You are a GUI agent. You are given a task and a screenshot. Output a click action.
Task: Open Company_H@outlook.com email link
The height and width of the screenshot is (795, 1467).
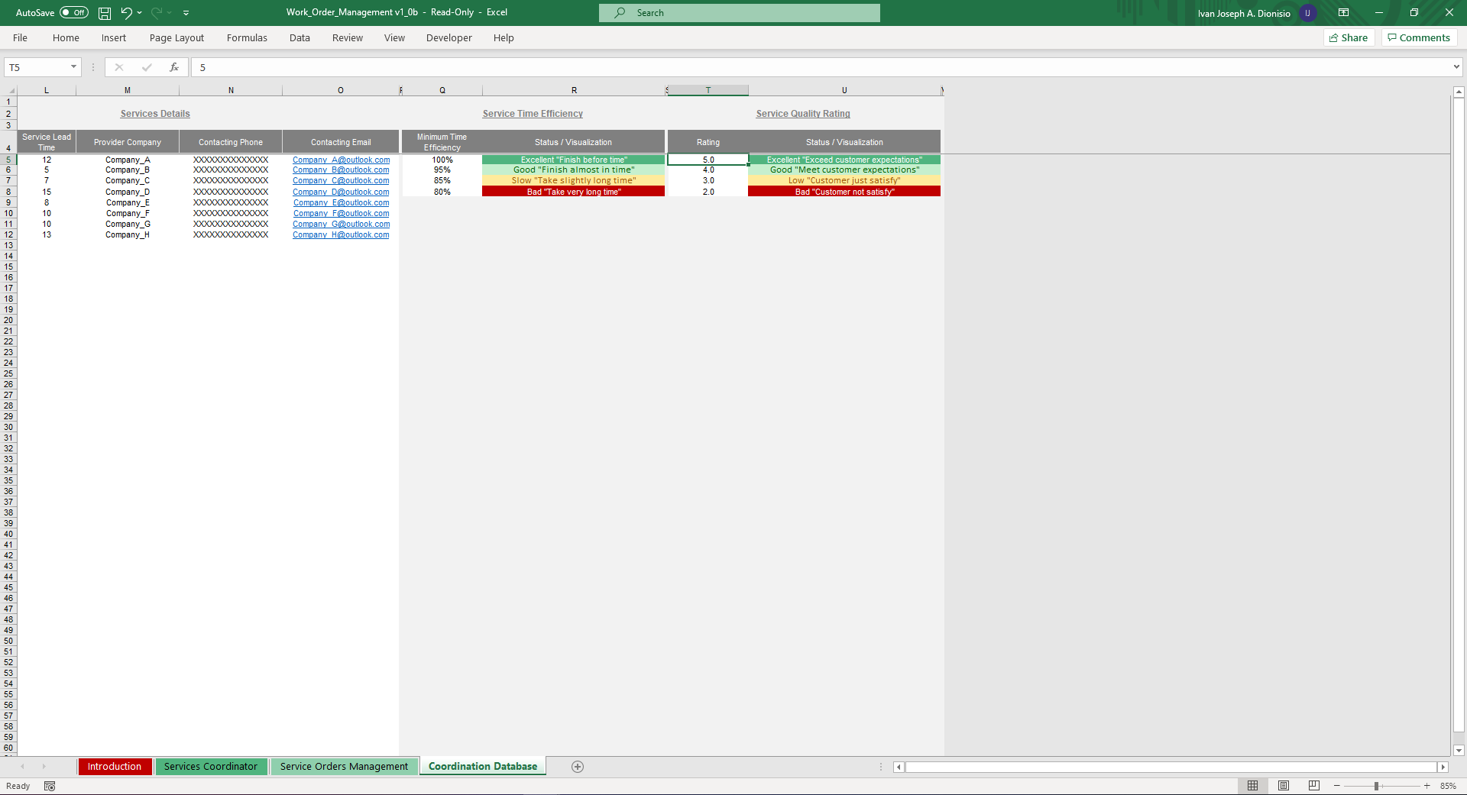point(341,234)
